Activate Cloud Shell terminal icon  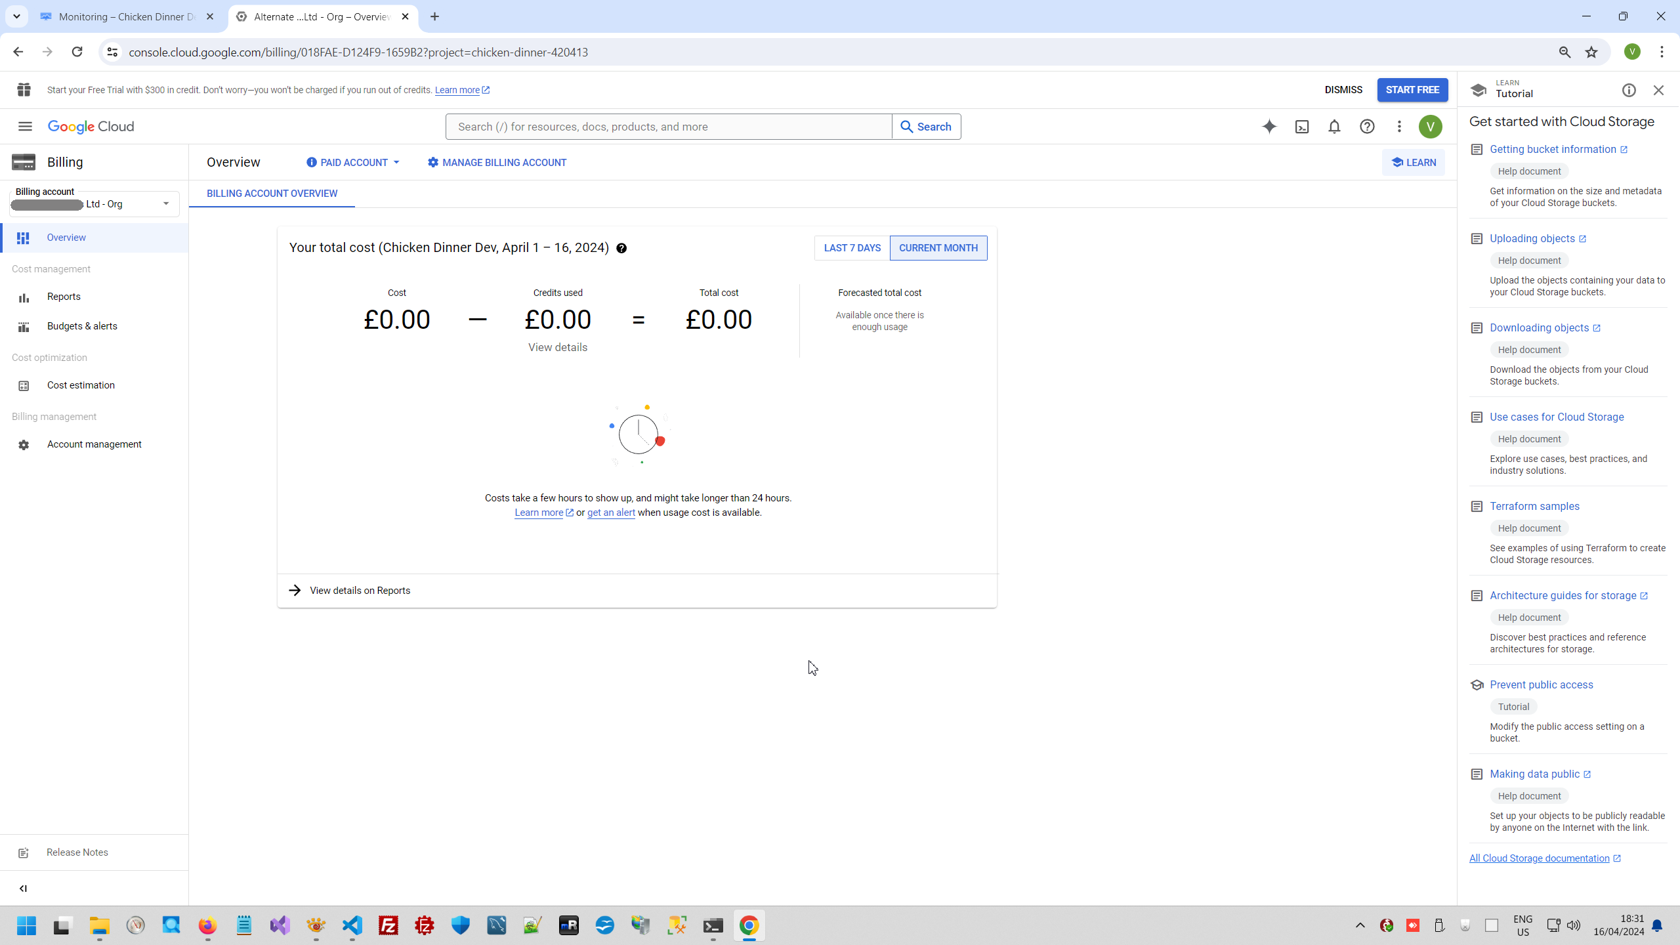(x=1302, y=127)
